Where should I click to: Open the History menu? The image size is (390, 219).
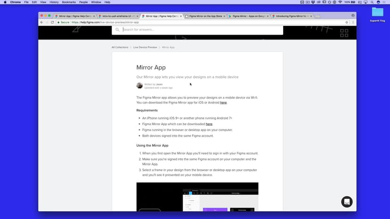click(x=54, y=2)
